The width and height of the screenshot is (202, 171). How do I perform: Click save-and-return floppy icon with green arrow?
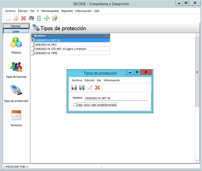(x=82, y=87)
